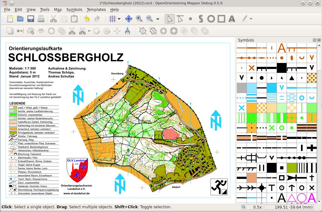Activate the Pan map tool
Image resolution: width=322 pixels, height=212 pixels.
(129, 19)
